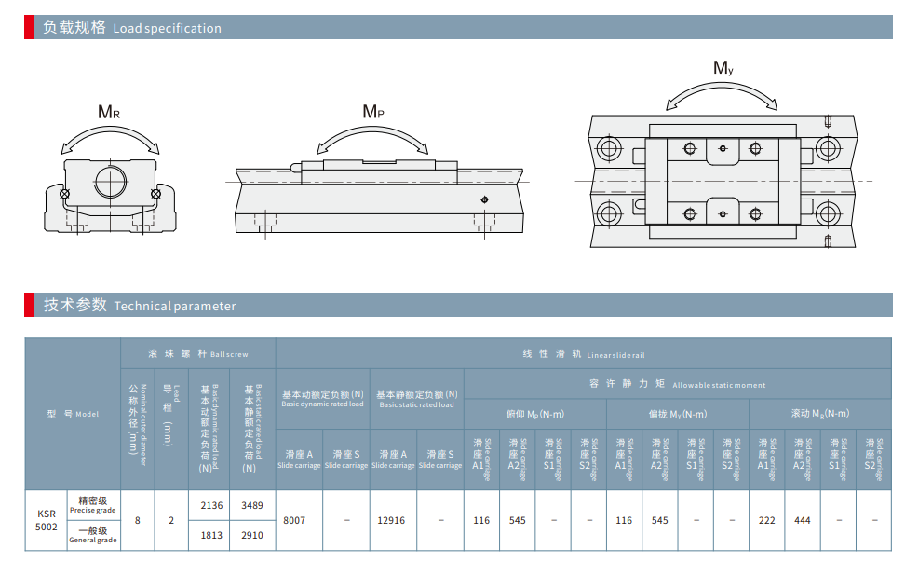Click the Model column header
The width and height of the screenshot is (905, 562).
73,414
